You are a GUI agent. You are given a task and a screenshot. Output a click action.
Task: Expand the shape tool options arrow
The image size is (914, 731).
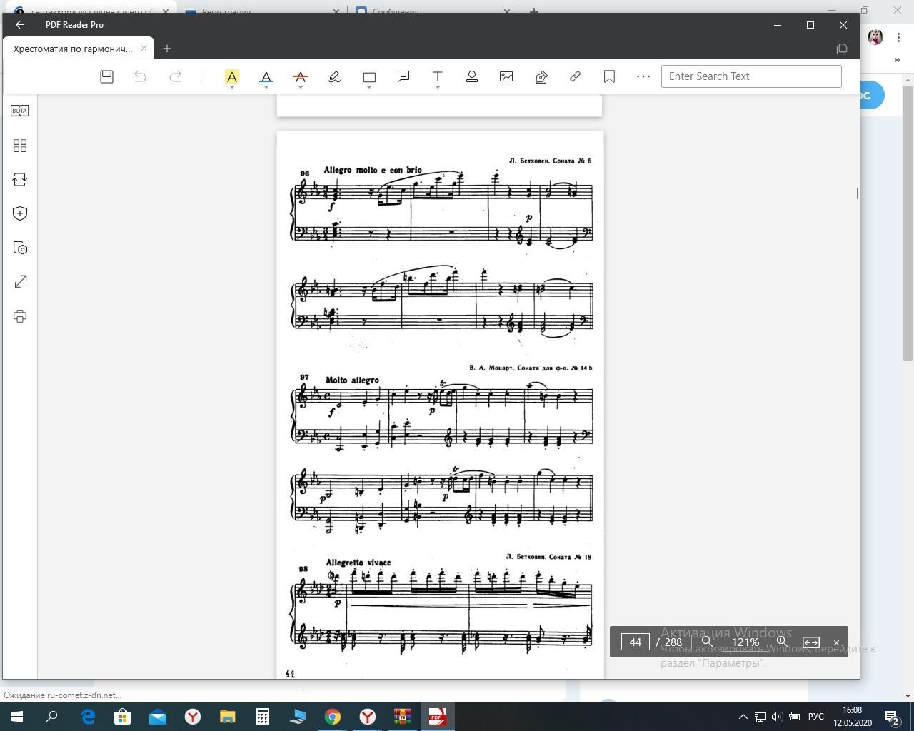tap(369, 87)
